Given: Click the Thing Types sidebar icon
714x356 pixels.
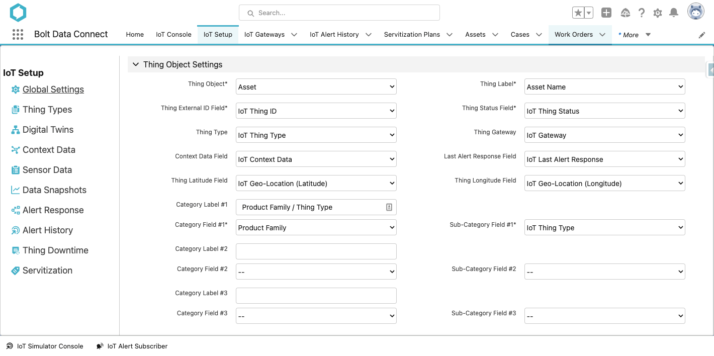Looking at the screenshot, I should (16, 110).
